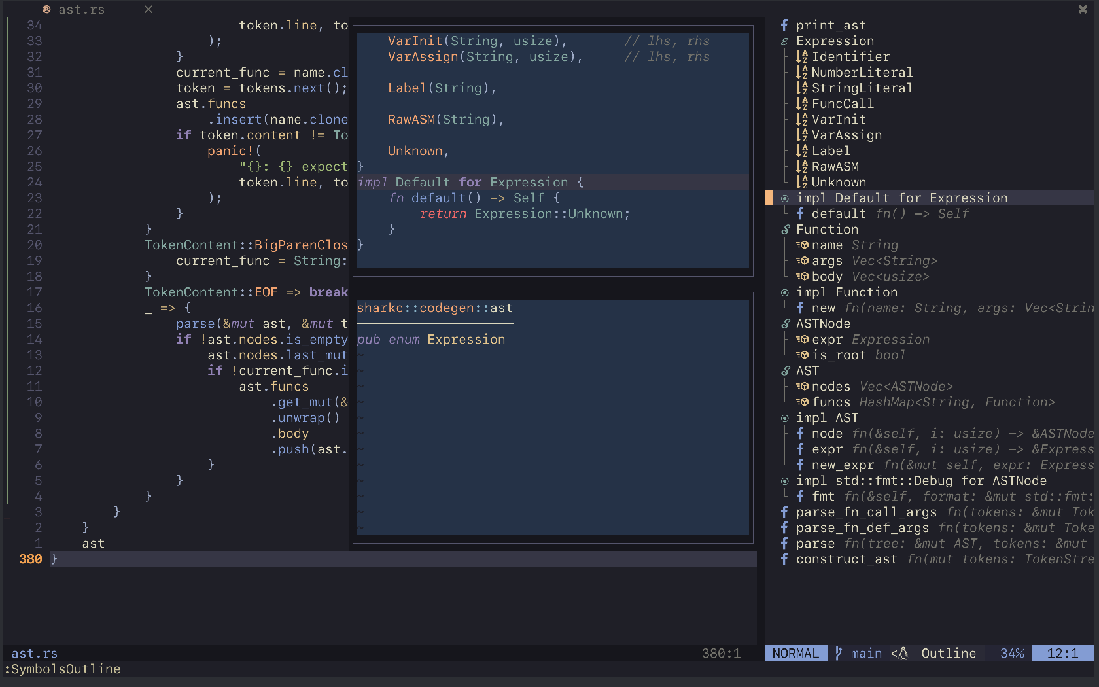Switch to the ast.rs tab

81,9
